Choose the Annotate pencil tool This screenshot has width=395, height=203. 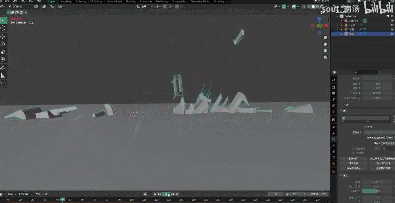pyautogui.click(x=3, y=68)
